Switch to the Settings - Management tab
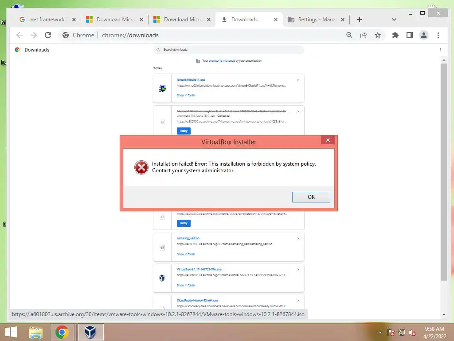This screenshot has width=454, height=341. click(316, 20)
